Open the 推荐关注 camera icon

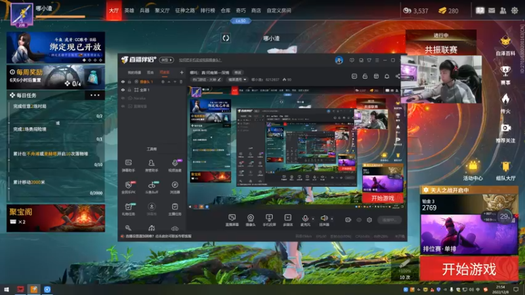(505, 133)
